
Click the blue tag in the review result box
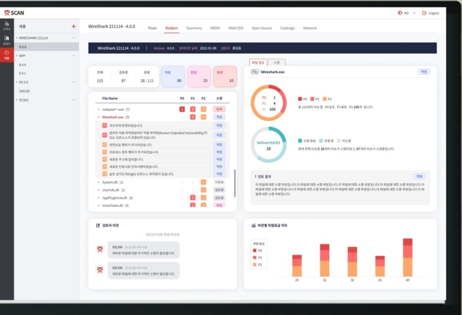click(x=419, y=176)
